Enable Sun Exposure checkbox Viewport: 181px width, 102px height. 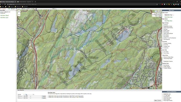(163, 39)
